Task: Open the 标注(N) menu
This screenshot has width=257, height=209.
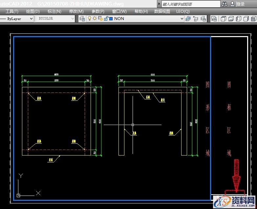Action: coord(54,11)
